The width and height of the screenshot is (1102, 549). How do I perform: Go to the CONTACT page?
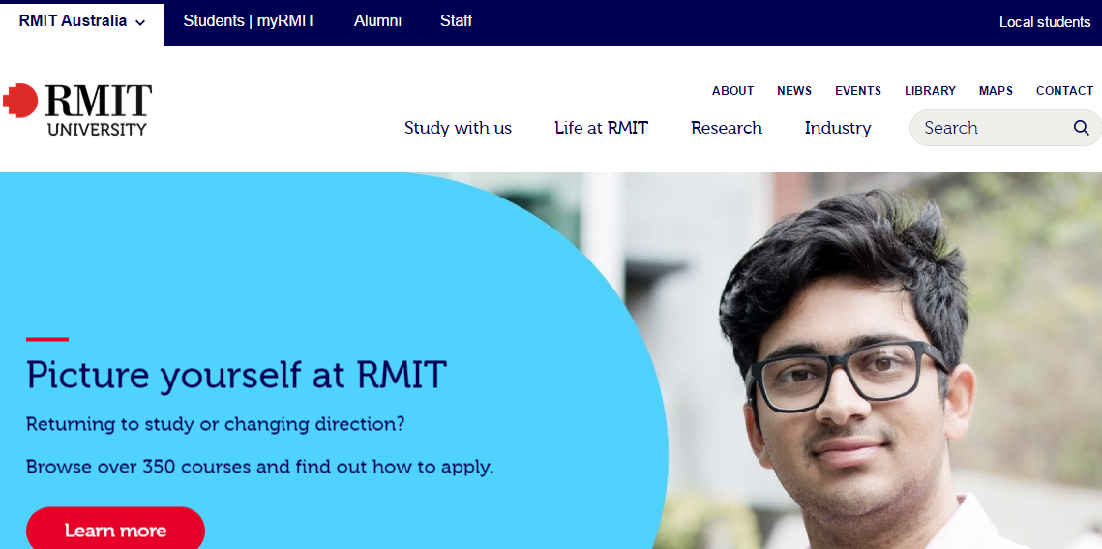1065,91
